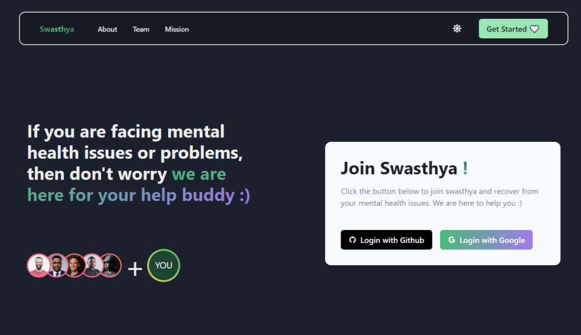Click the Google G logo icon
Viewport: 581px width, 335px height.
pos(452,240)
